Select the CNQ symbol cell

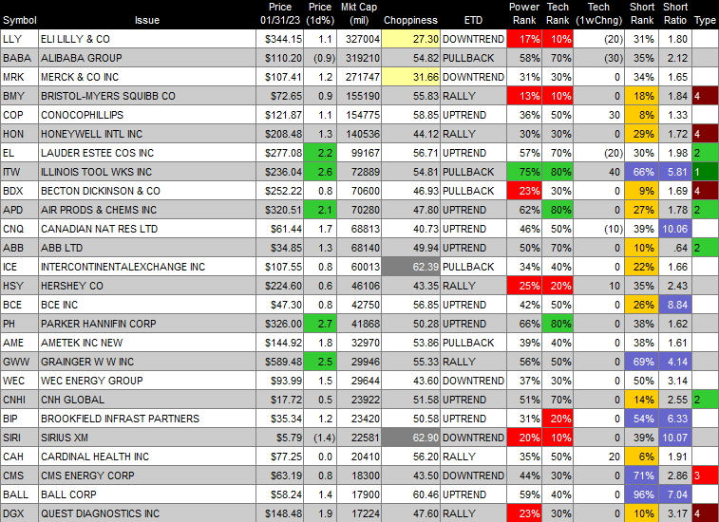(x=19, y=229)
